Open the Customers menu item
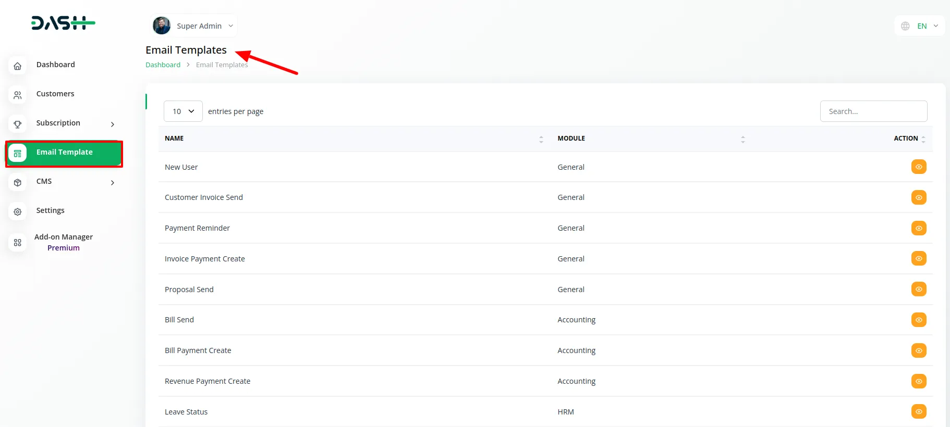 55,94
